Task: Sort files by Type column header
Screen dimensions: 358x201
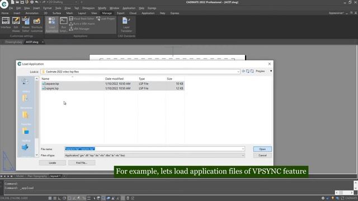Action: click(x=142, y=79)
